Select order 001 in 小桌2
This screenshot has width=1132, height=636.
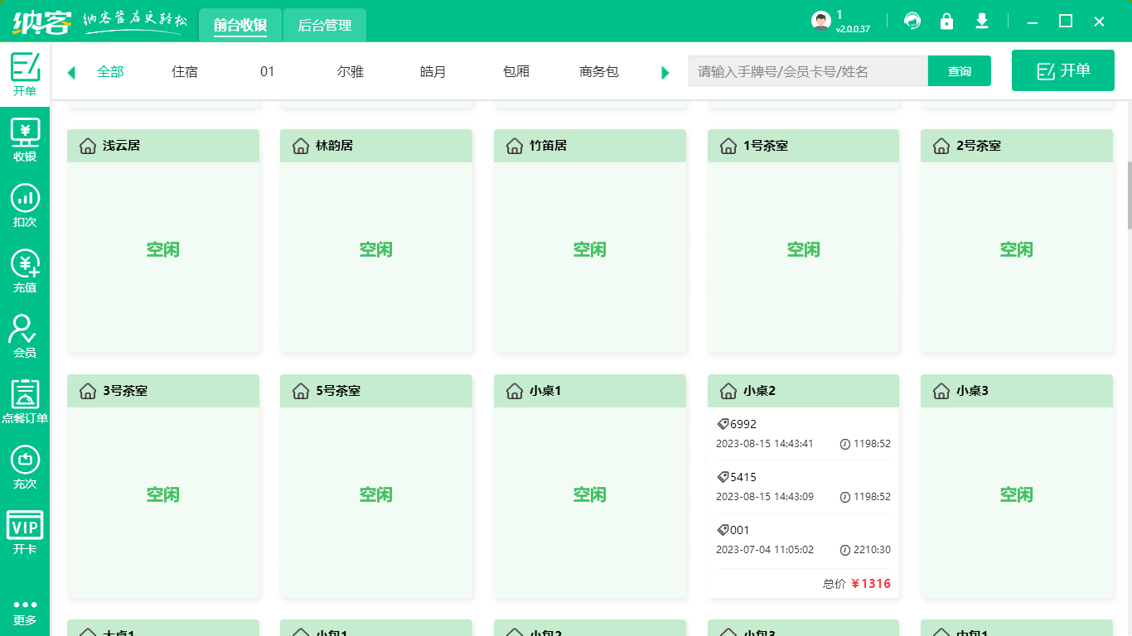[x=803, y=540]
